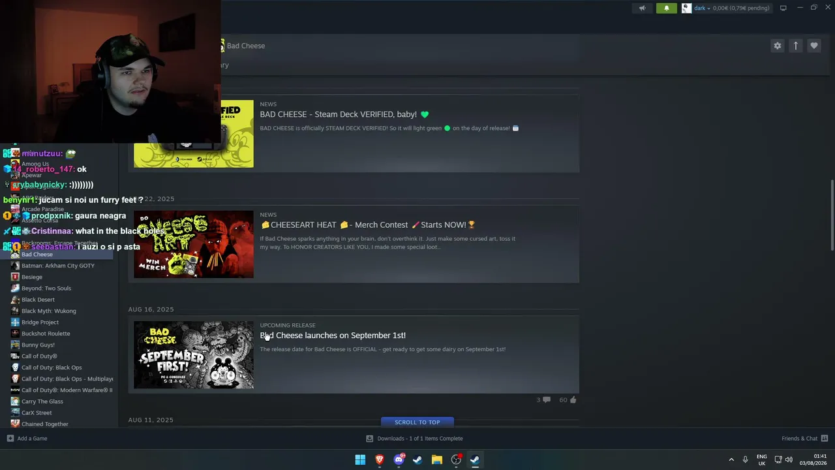The height and width of the screenshot is (470, 835).
Task: Click the thumbs-up icon with 60 likes
Action: click(x=573, y=399)
